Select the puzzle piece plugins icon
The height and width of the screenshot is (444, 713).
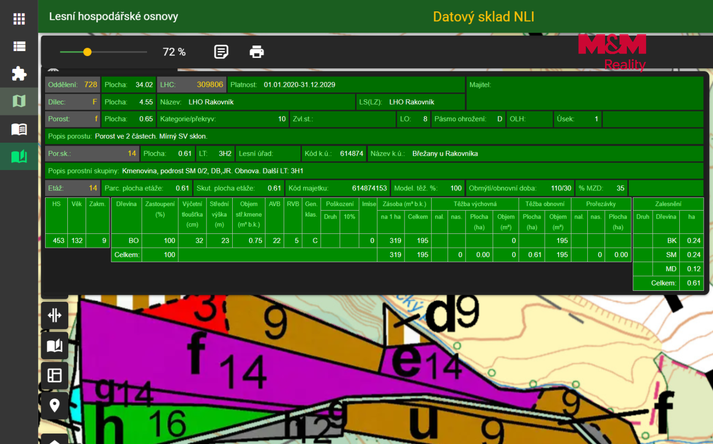pos(19,74)
